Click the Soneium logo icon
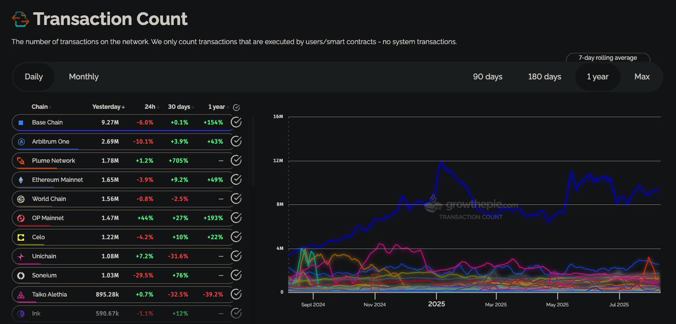This screenshot has width=676, height=324. [x=21, y=276]
